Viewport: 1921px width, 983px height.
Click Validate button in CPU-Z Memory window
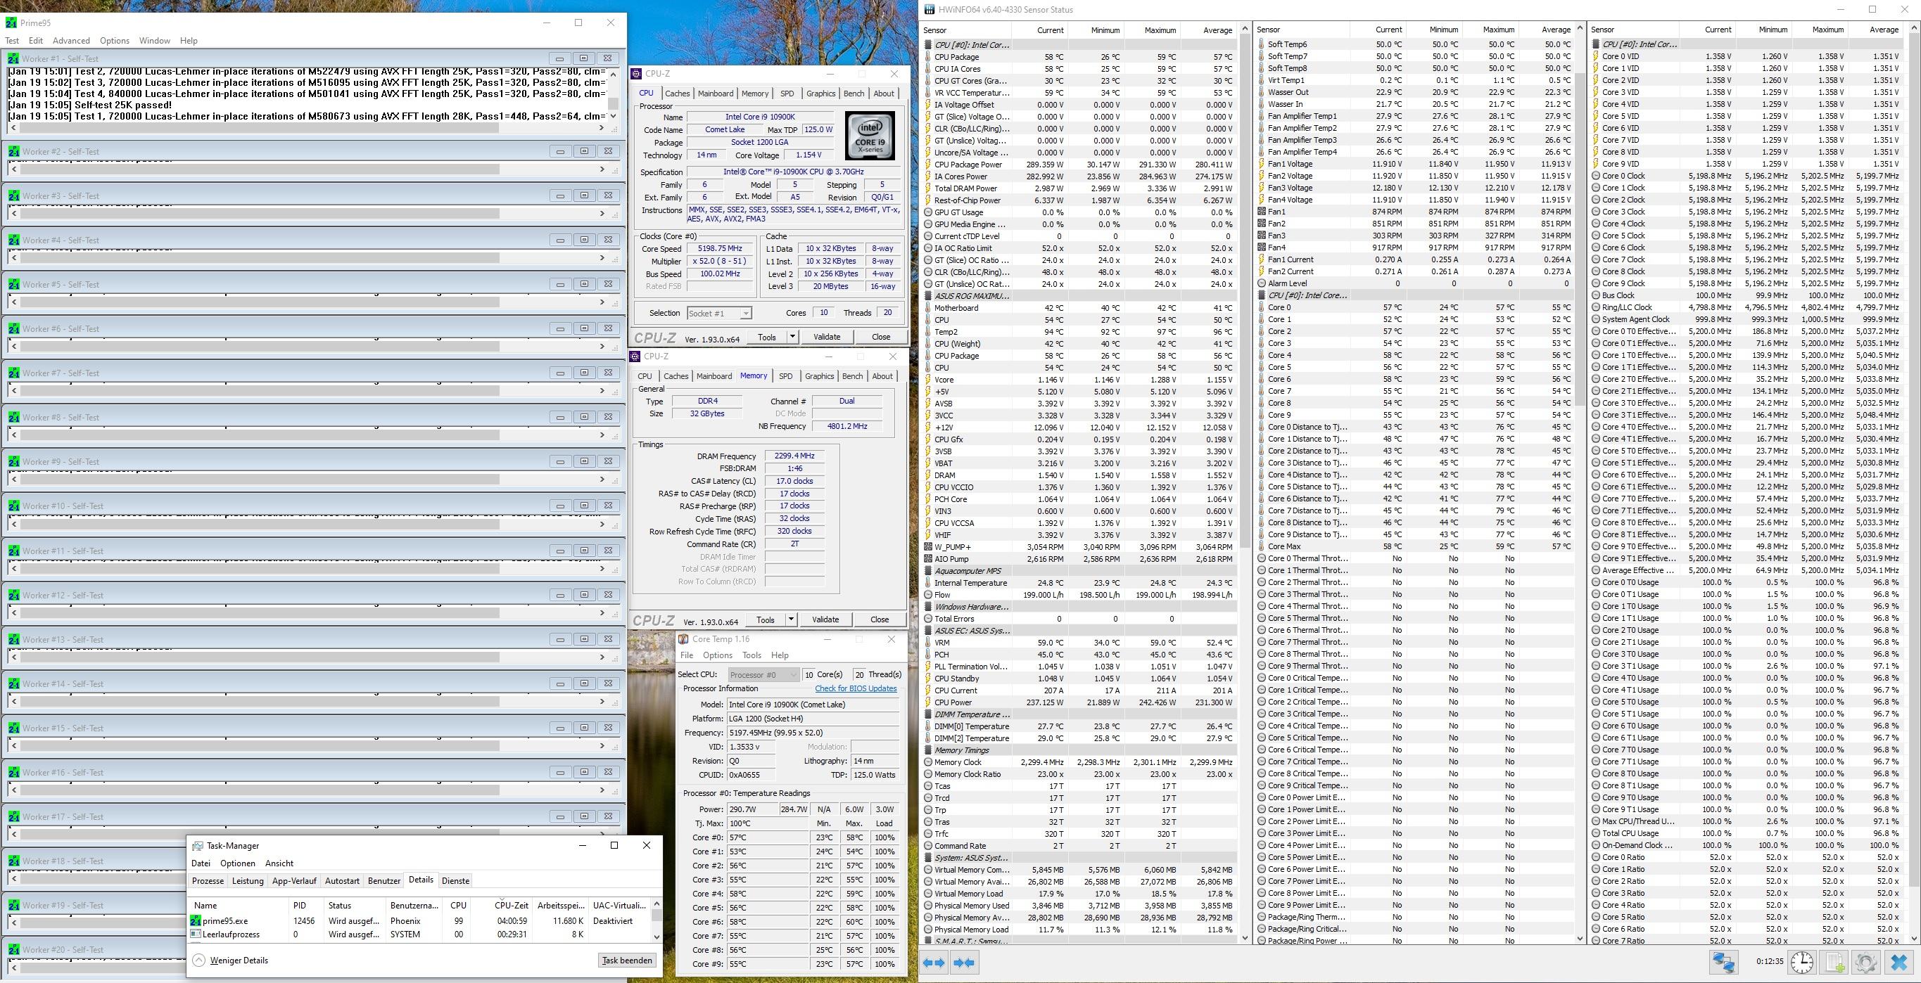pos(825,619)
